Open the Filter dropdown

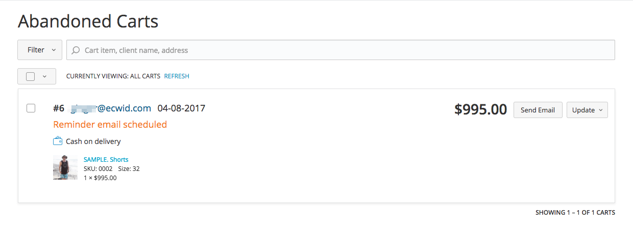[x=40, y=50]
